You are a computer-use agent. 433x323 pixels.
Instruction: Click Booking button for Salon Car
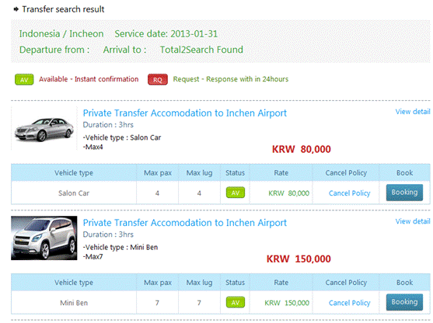coord(404,193)
